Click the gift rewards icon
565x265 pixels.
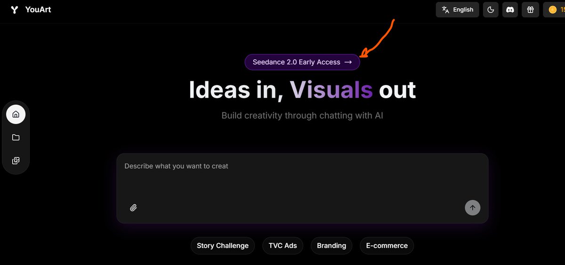pos(530,10)
